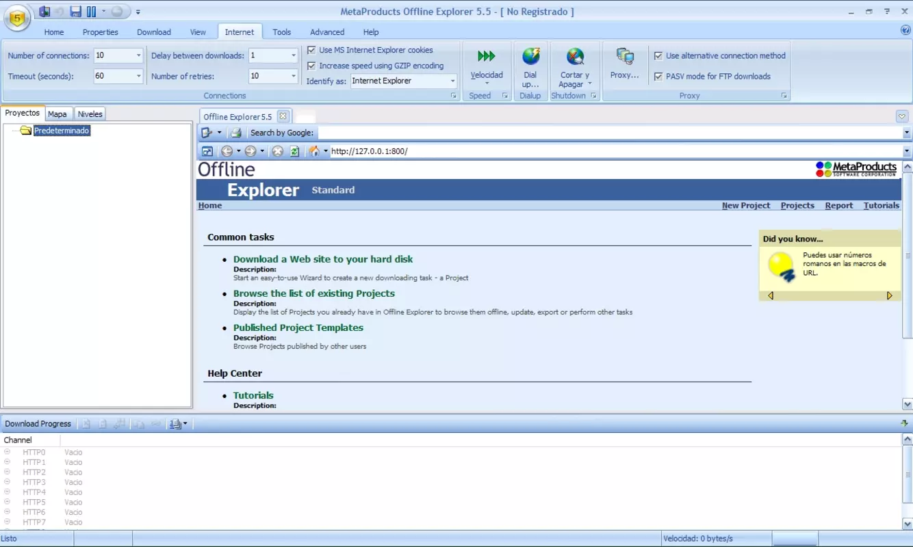Open Number of connections dropdown
This screenshot has width=913, height=547.
click(x=138, y=55)
